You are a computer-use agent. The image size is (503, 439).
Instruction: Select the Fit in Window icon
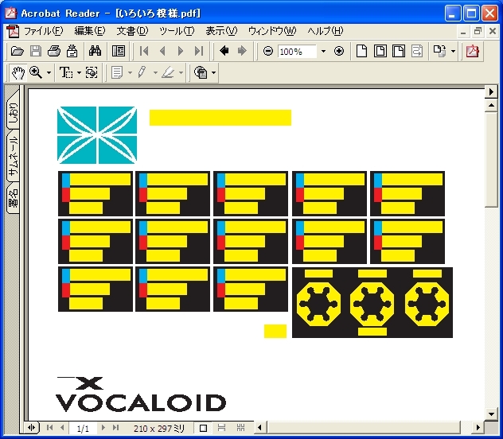[380, 51]
